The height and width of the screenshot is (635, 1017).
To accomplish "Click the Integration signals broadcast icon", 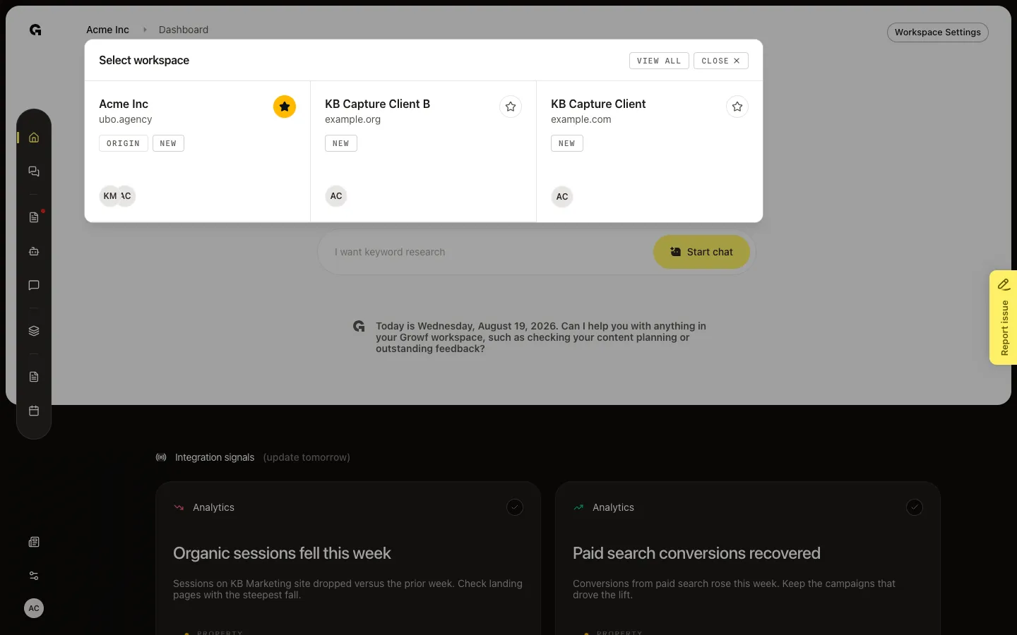I will pos(161,457).
